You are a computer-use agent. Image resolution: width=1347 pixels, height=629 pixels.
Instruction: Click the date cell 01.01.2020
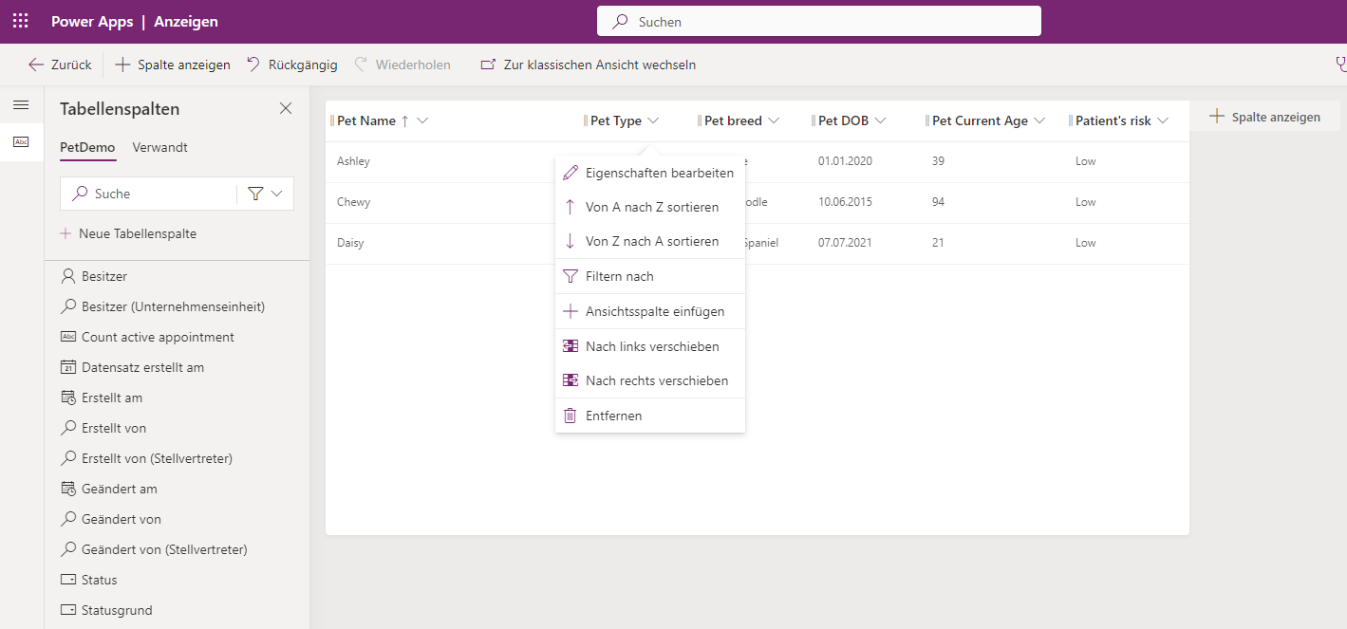845,161
